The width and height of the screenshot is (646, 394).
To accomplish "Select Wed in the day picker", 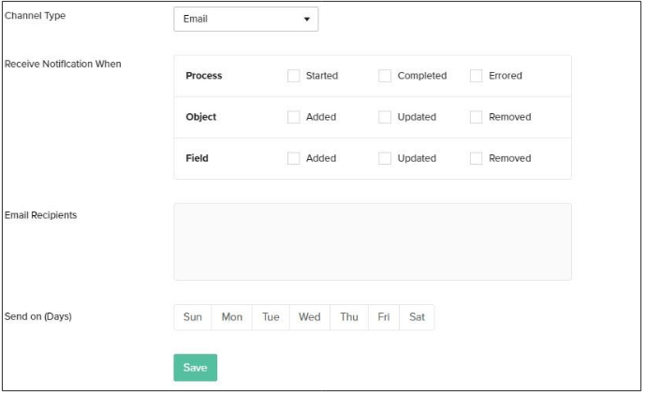I will (309, 317).
